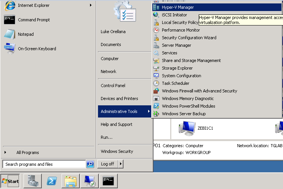Screen dimensions: 283x189
Task: Click the Search programs and files box
Action: (x=44, y=164)
